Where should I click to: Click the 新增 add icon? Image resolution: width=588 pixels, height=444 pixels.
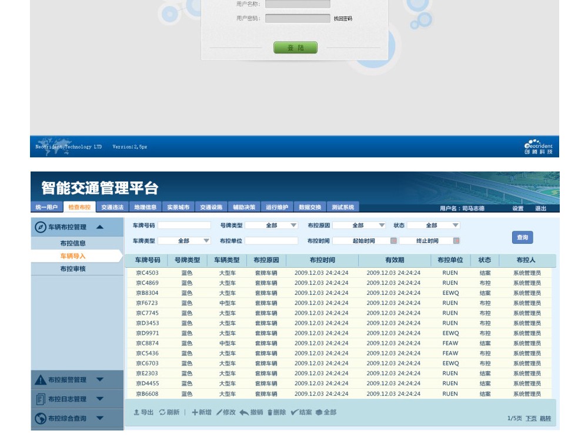coord(195,412)
